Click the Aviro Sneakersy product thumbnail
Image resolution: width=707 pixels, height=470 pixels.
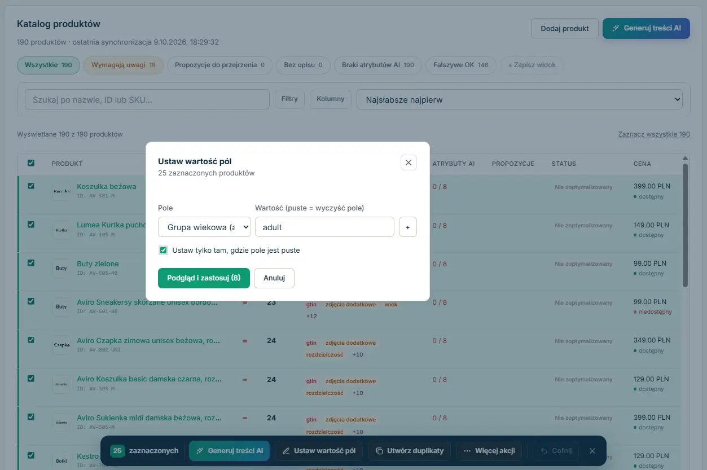click(x=61, y=307)
